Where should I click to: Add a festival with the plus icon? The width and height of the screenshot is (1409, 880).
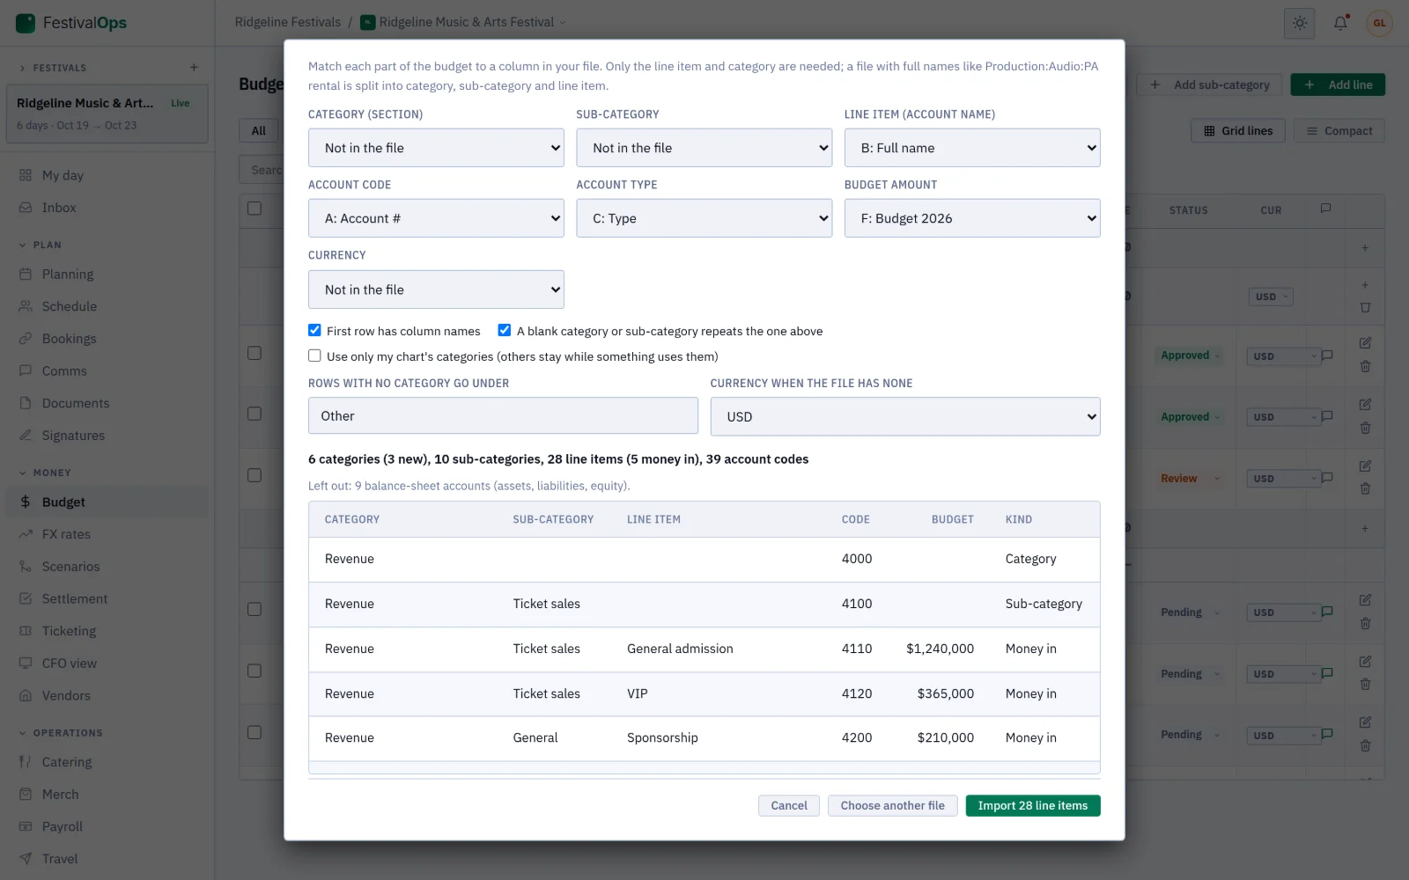coord(194,68)
